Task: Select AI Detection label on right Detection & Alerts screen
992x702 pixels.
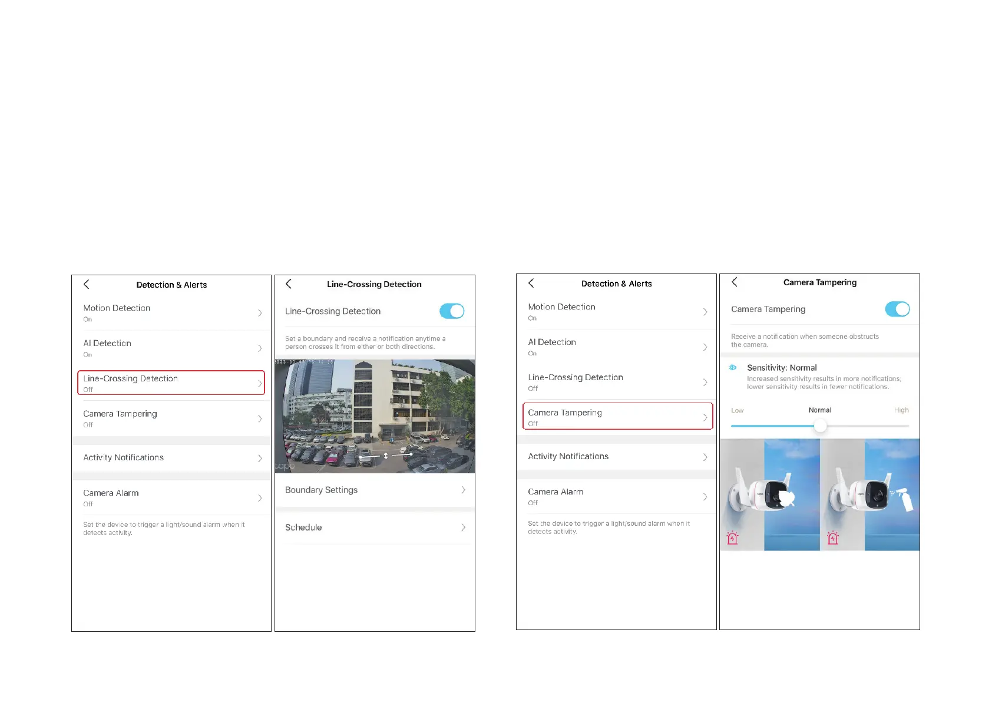Action: (552, 342)
